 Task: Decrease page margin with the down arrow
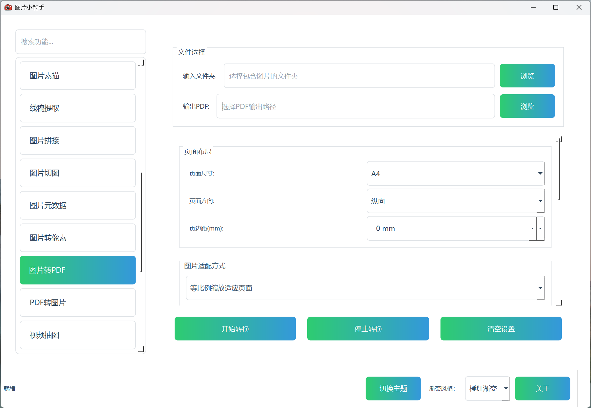540,229
